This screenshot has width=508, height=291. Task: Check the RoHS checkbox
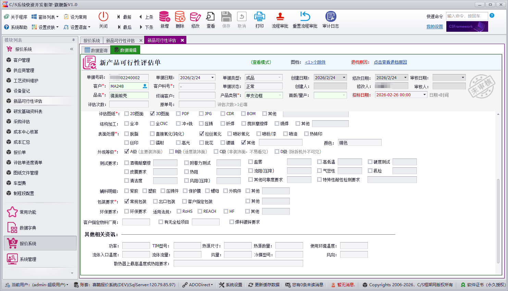click(179, 211)
